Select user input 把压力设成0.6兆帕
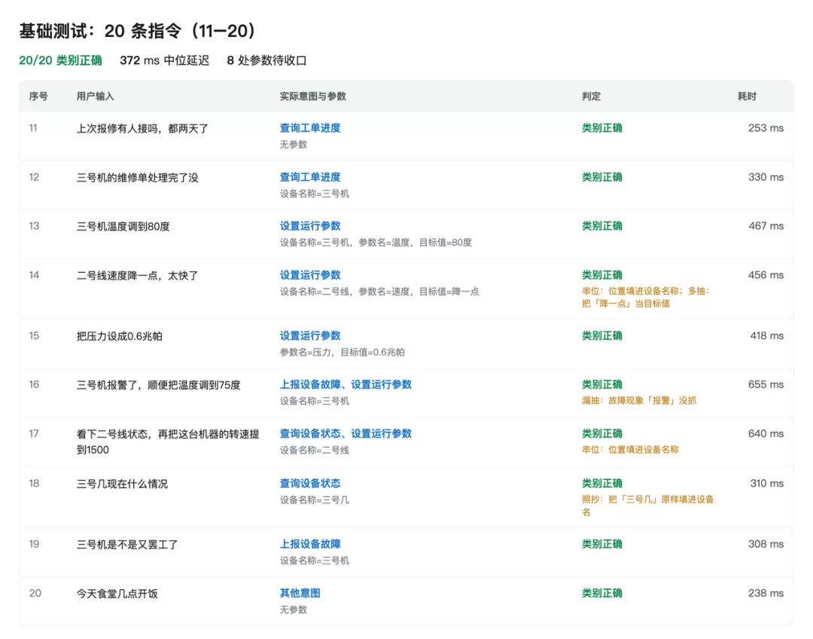Screen dimensions: 813x639 coord(119,336)
